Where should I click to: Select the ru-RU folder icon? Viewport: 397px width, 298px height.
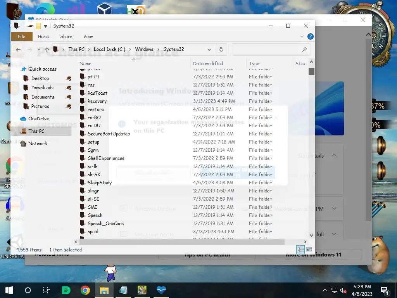point(82,125)
